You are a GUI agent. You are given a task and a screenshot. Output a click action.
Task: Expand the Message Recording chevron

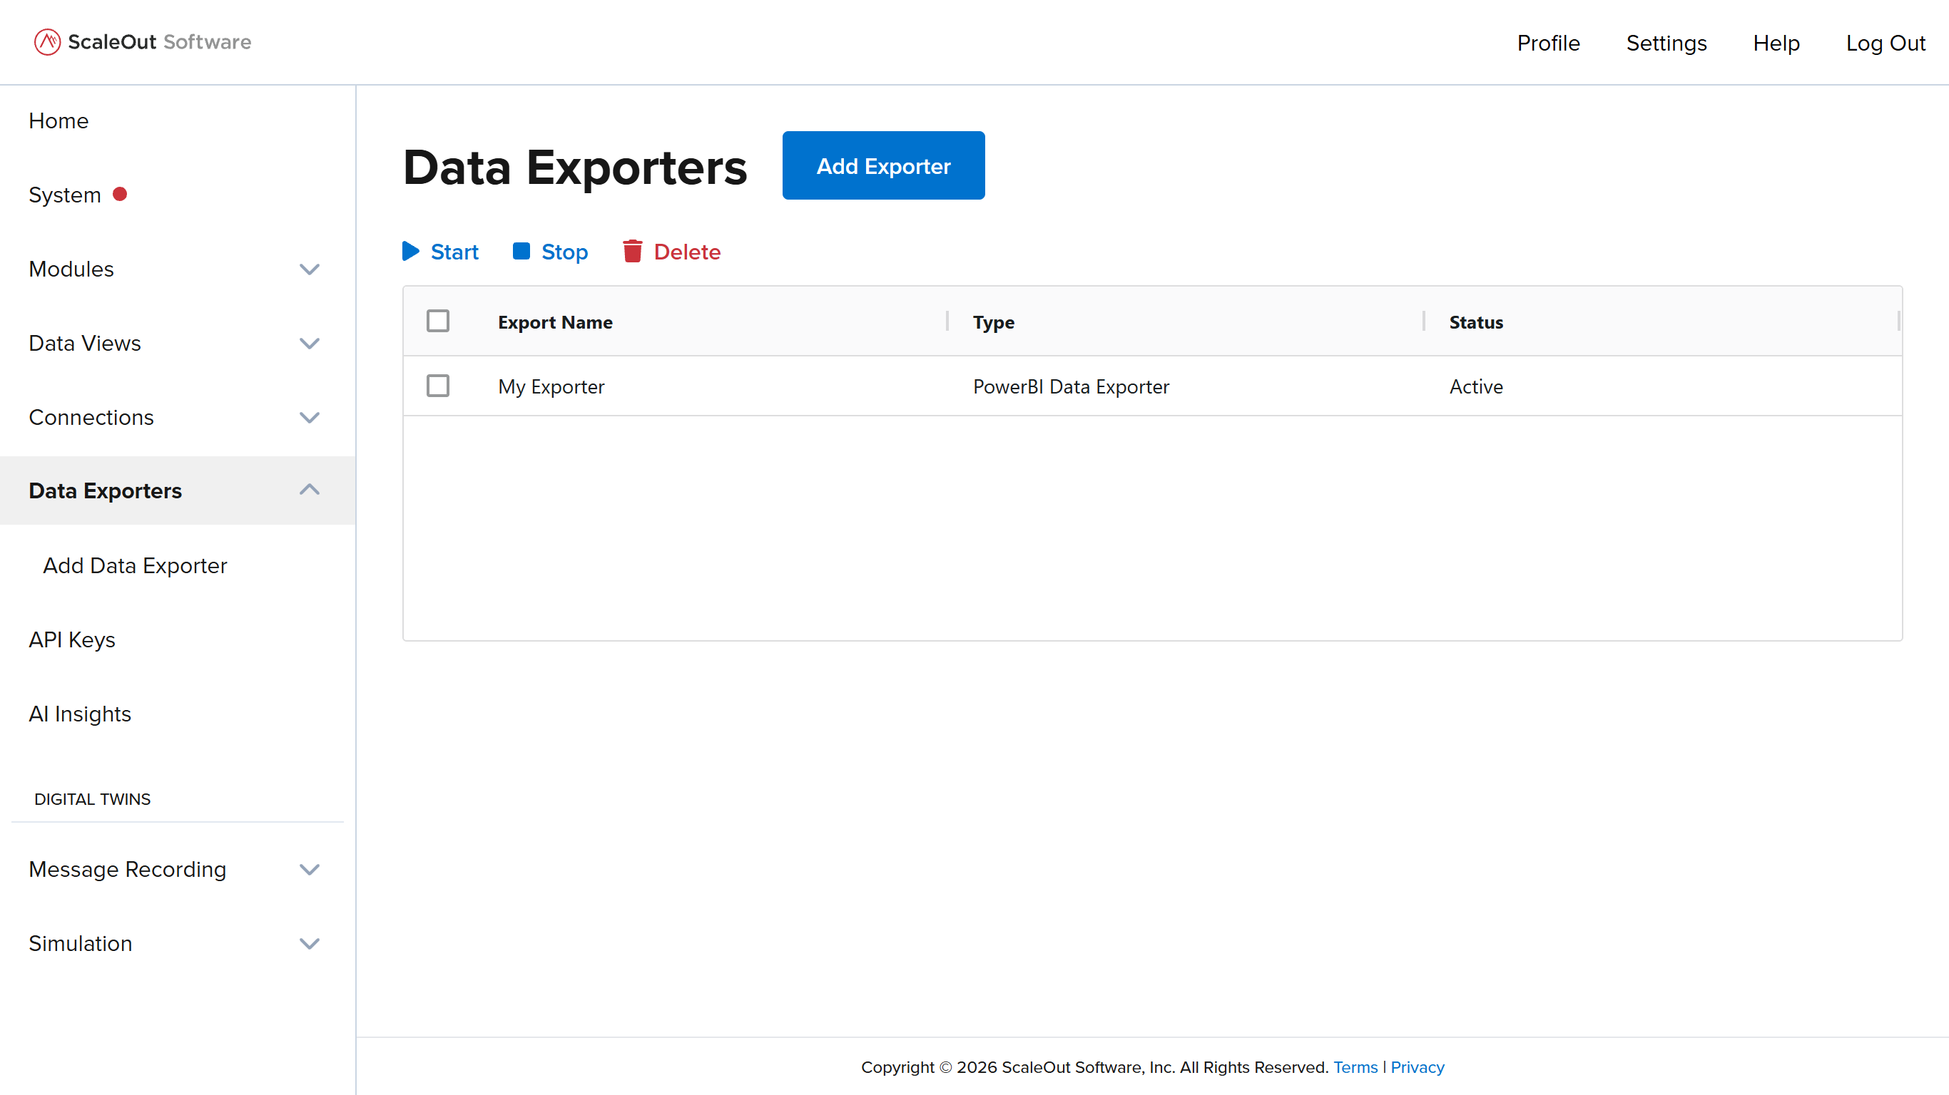point(310,870)
